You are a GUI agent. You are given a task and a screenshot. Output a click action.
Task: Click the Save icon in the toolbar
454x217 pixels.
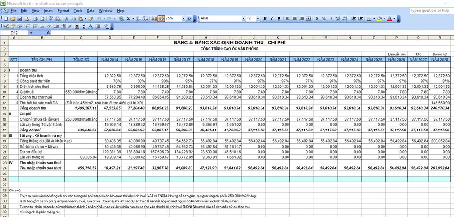point(19,18)
